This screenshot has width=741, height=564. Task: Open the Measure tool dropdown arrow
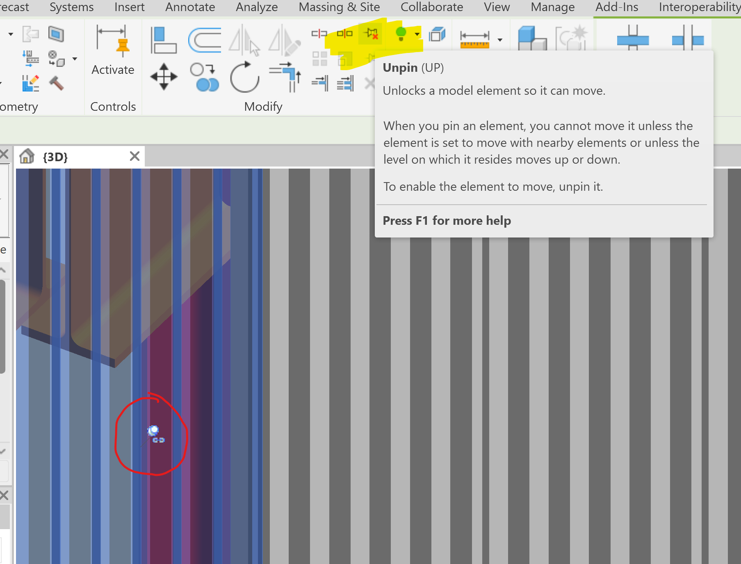pos(499,39)
